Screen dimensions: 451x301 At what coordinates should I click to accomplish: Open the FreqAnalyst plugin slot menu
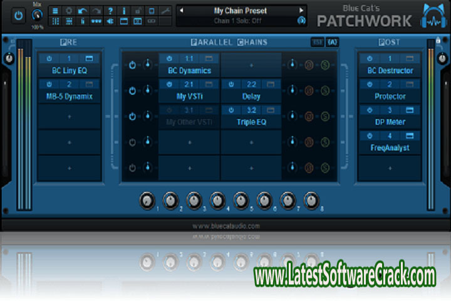390,147
